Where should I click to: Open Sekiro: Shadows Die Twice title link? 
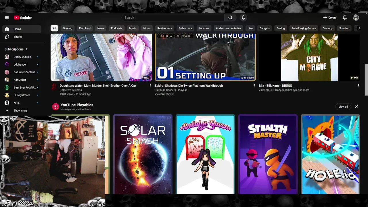(x=189, y=86)
